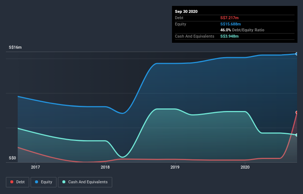This screenshot has width=303, height=194.
Task: Click the Equity label in tooltip
Action: coord(180,24)
